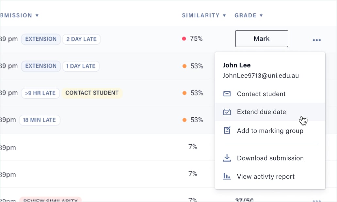The width and height of the screenshot is (337, 202).
Task: Click the download icon for Download submission
Action: pyautogui.click(x=227, y=158)
